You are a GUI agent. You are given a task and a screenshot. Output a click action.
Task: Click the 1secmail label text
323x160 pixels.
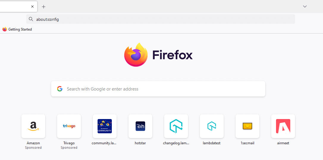click(x=247, y=143)
